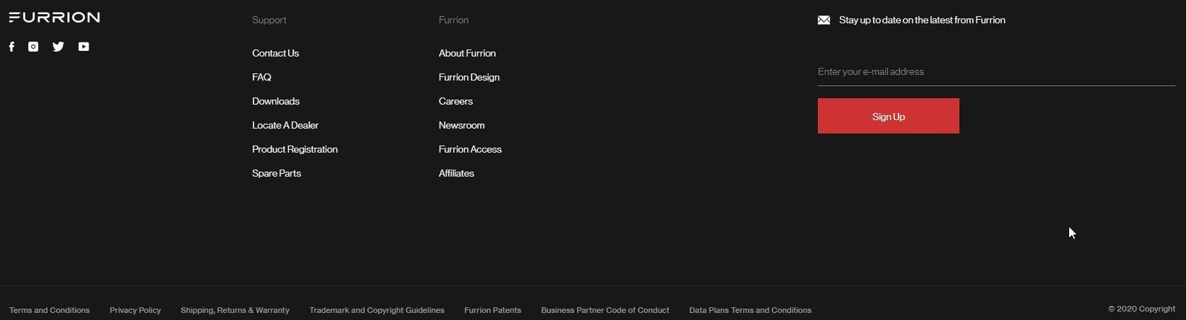Click the red Sign Up button
The height and width of the screenshot is (320, 1186).
point(889,116)
